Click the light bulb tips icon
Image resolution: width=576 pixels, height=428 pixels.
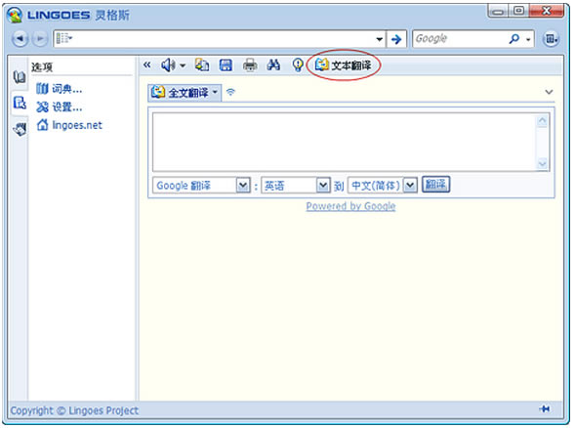(x=298, y=65)
